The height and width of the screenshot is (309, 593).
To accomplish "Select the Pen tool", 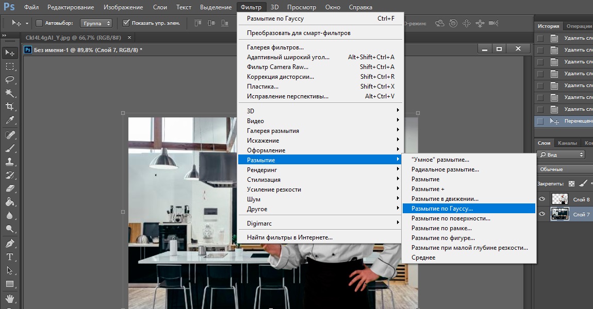I will tap(10, 243).
